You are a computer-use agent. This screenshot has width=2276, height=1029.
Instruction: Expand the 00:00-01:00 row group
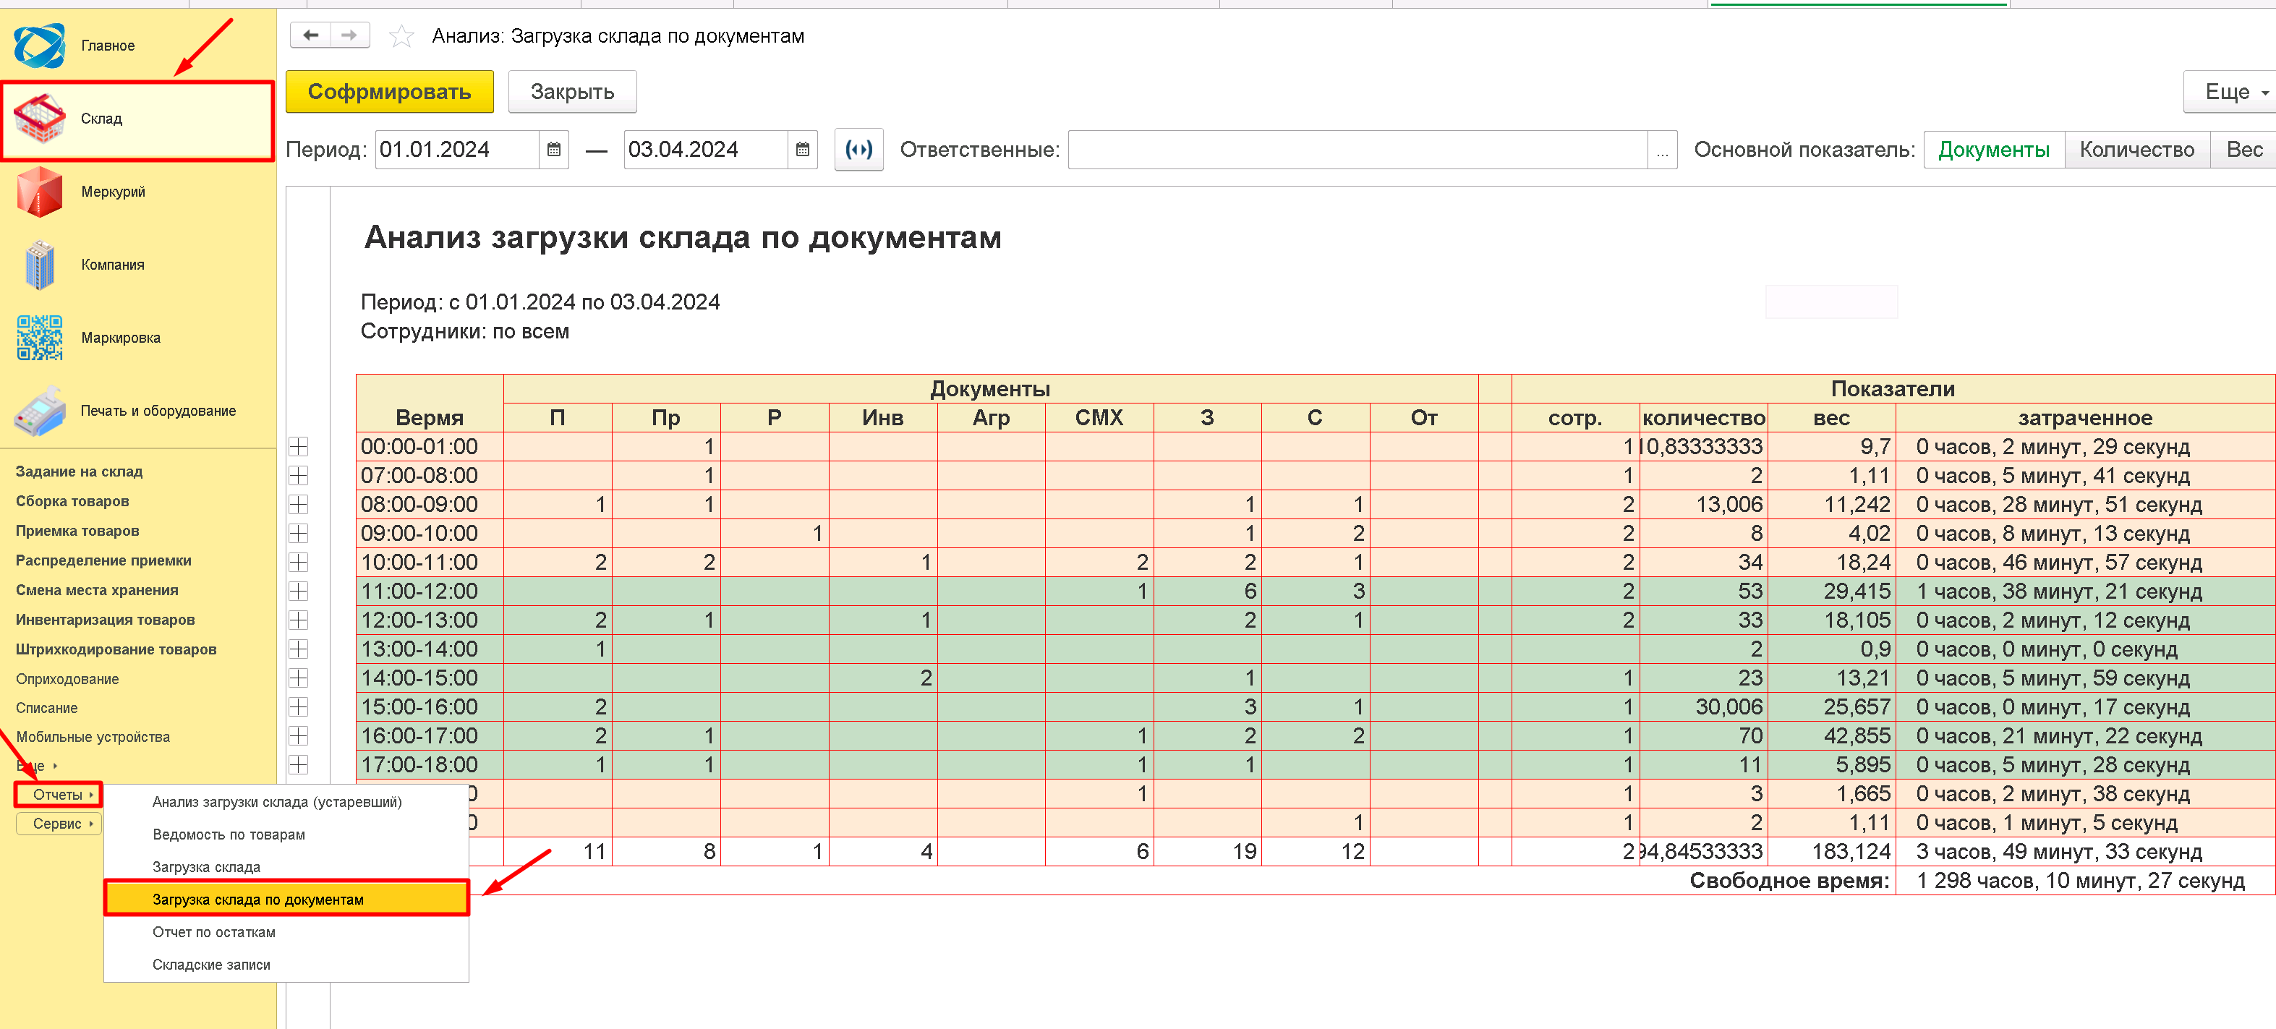(299, 447)
